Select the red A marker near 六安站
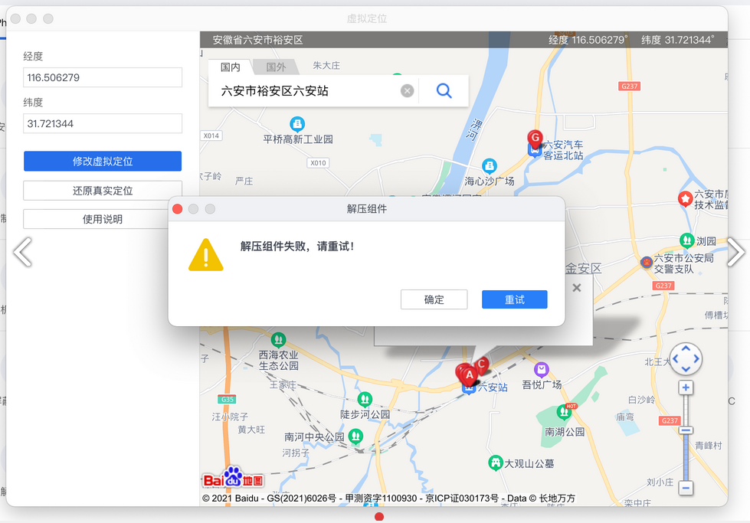750x523 pixels. pyautogui.click(x=469, y=374)
